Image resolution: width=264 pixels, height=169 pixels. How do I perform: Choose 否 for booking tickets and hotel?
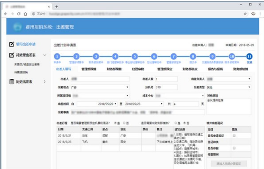click(124, 123)
